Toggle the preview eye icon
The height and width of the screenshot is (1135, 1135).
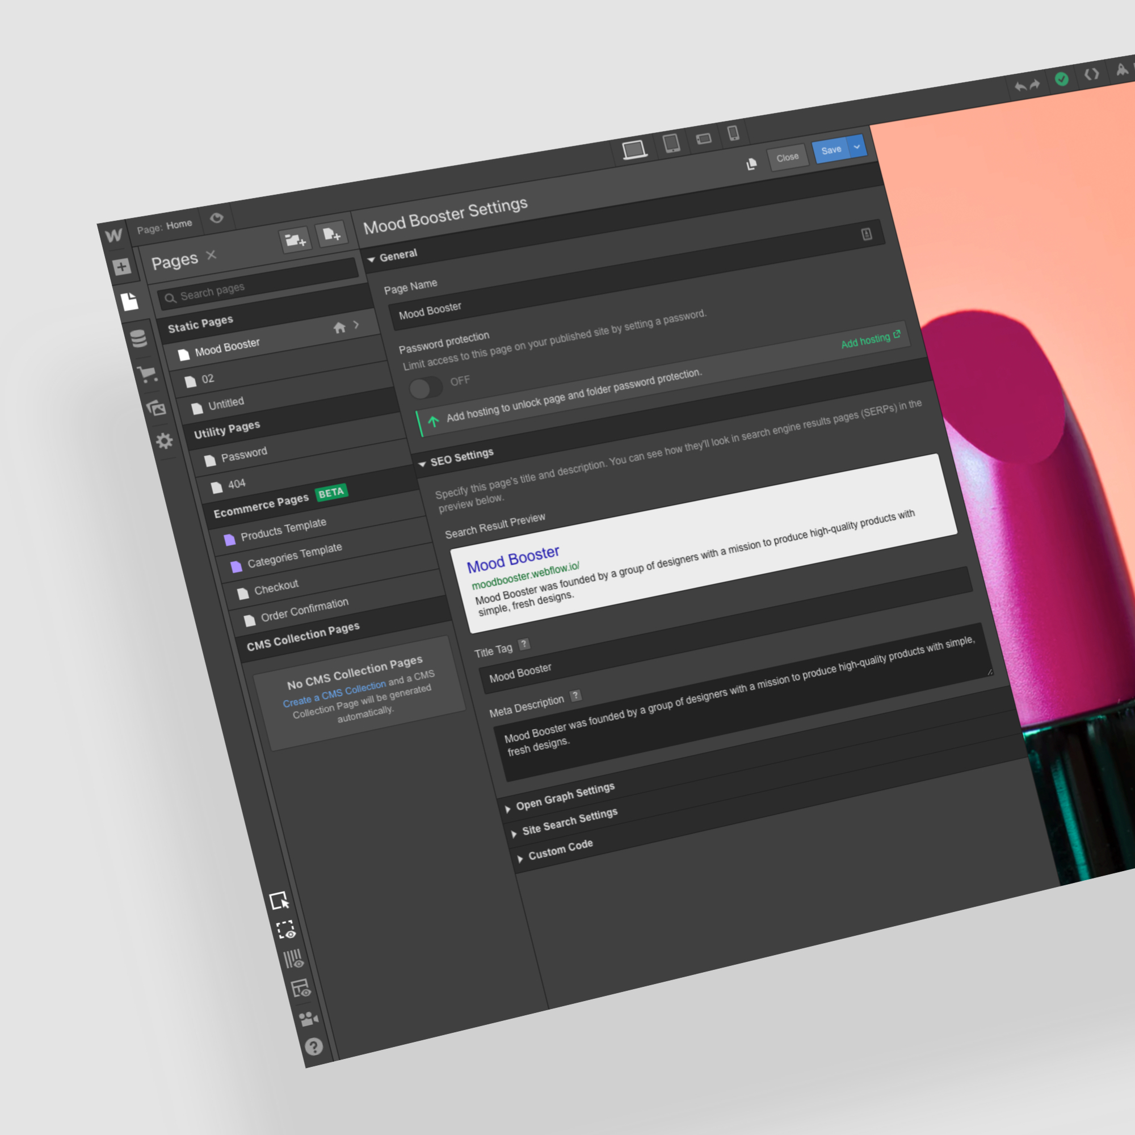pyautogui.click(x=216, y=218)
